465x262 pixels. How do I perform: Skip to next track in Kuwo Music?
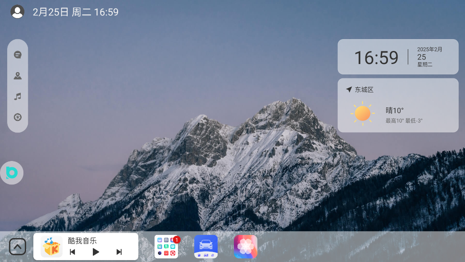tap(119, 252)
